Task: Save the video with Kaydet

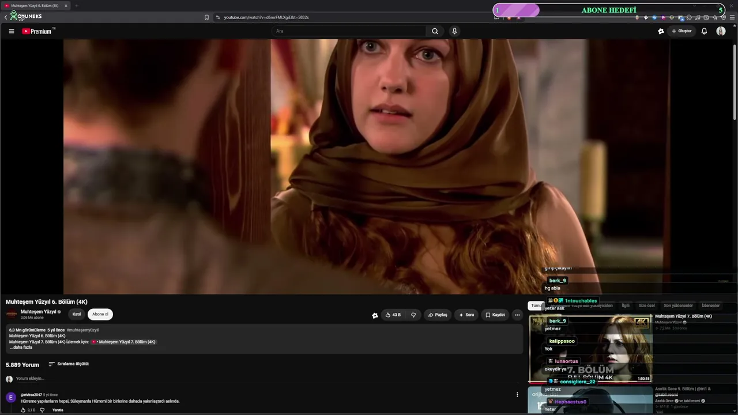Action: [x=495, y=315]
